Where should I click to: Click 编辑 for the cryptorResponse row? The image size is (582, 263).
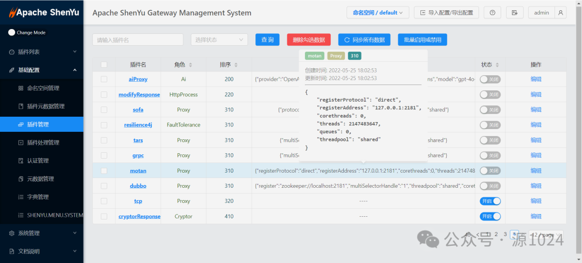coord(536,216)
